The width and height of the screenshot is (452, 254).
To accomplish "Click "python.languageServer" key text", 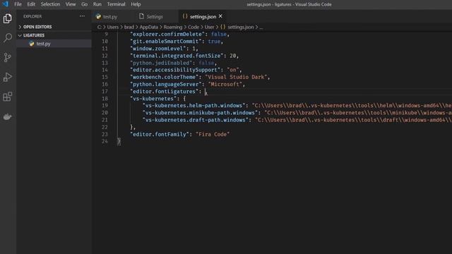I will pos(166,85).
